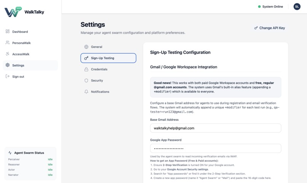This screenshot has height=183, width=307.
Task: Click the WalkTalky logo icon
Action: [13, 12]
